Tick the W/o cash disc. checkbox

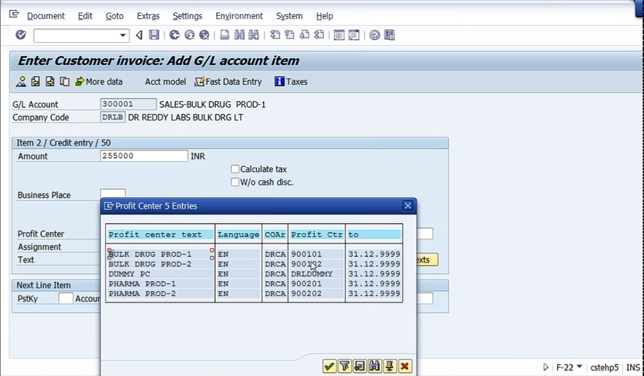[x=235, y=182]
